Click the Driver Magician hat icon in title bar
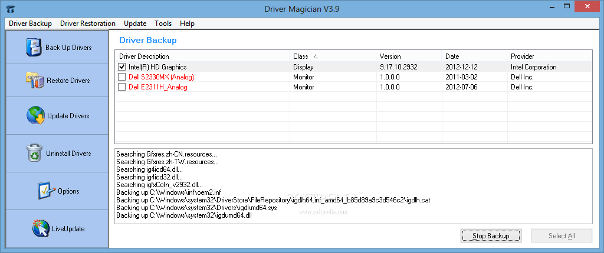Viewport: 604px width, 253px height. 11,8
